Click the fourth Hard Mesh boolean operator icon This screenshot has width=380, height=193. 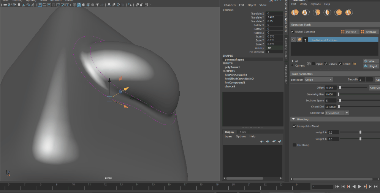[328, 12]
